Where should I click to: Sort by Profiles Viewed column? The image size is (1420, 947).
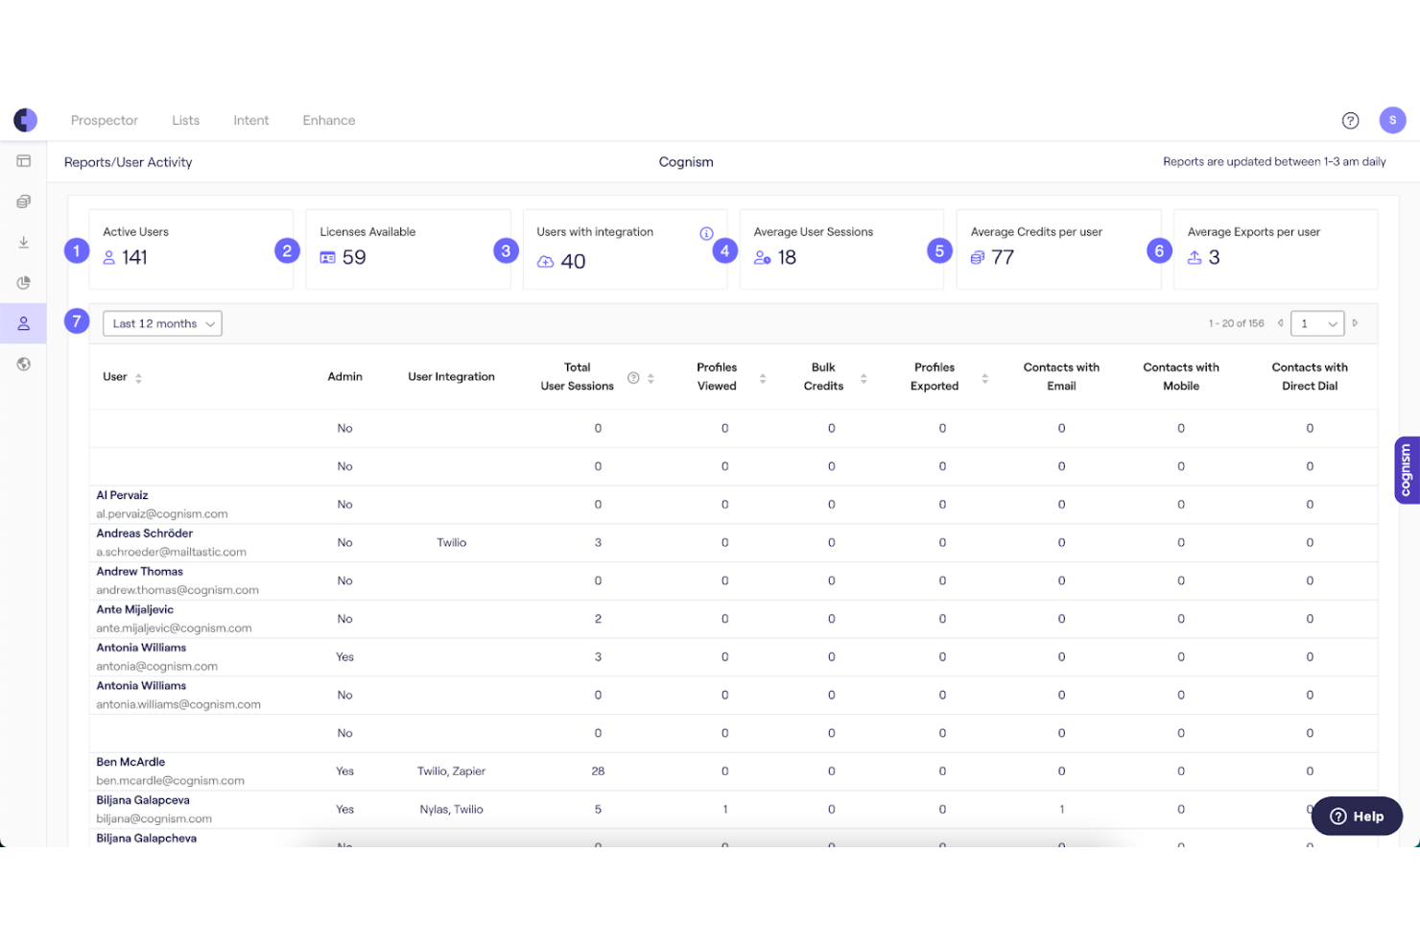coord(763,378)
